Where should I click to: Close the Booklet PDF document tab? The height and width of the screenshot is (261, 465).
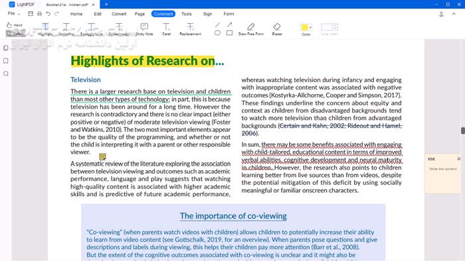tap(94, 5)
